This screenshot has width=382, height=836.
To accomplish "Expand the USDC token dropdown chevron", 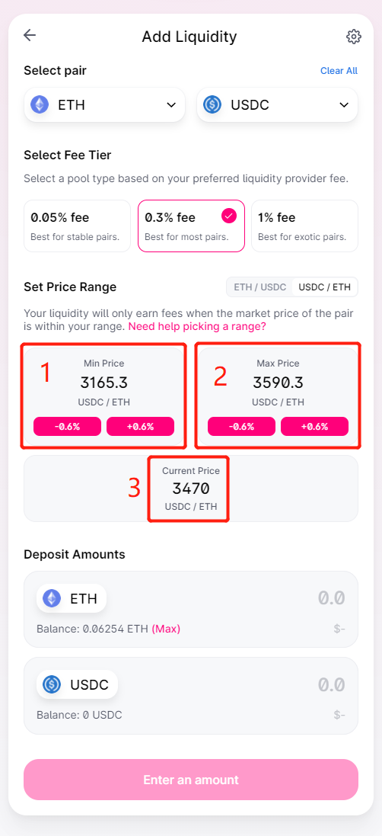I will click(x=344, y=104).
